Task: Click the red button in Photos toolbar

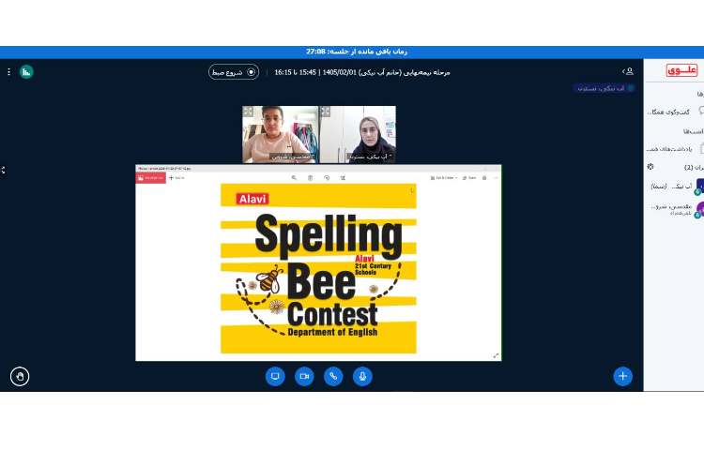Action: coord(151,178)
